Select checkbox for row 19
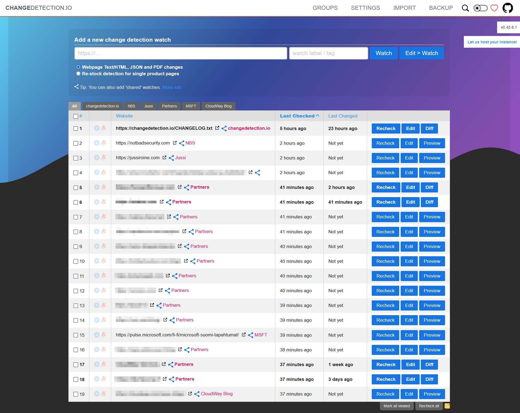This screenshot has height=413, width=520. tap(76, 394)
